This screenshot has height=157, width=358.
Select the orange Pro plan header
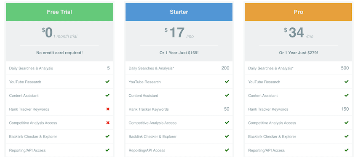coord(299,12)
